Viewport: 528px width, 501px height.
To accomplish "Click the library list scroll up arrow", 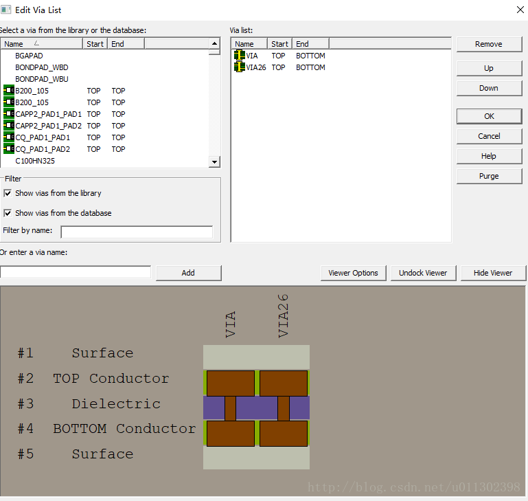I will point(214,43).
